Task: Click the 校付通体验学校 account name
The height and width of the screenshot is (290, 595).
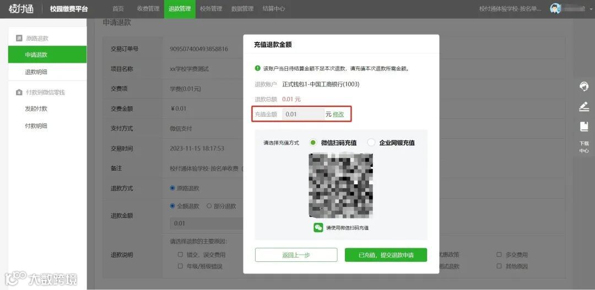Action: (x=510, y=9)
